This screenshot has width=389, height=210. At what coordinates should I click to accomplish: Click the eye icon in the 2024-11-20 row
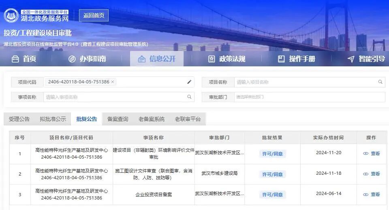[x=365, y=153]
